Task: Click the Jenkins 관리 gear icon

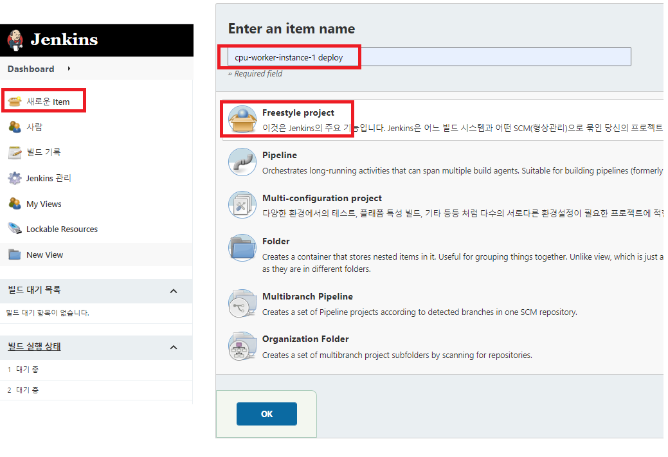Action: click(x=15, y=178)
